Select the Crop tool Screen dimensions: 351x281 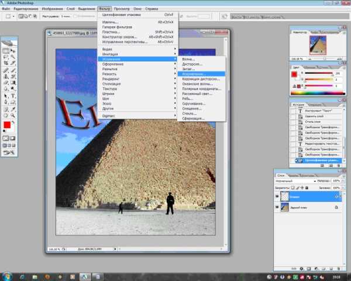[6, 63]
